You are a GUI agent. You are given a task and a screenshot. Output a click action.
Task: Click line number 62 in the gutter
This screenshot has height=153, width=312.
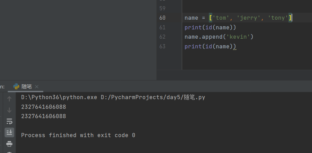(x=162, y=37)
